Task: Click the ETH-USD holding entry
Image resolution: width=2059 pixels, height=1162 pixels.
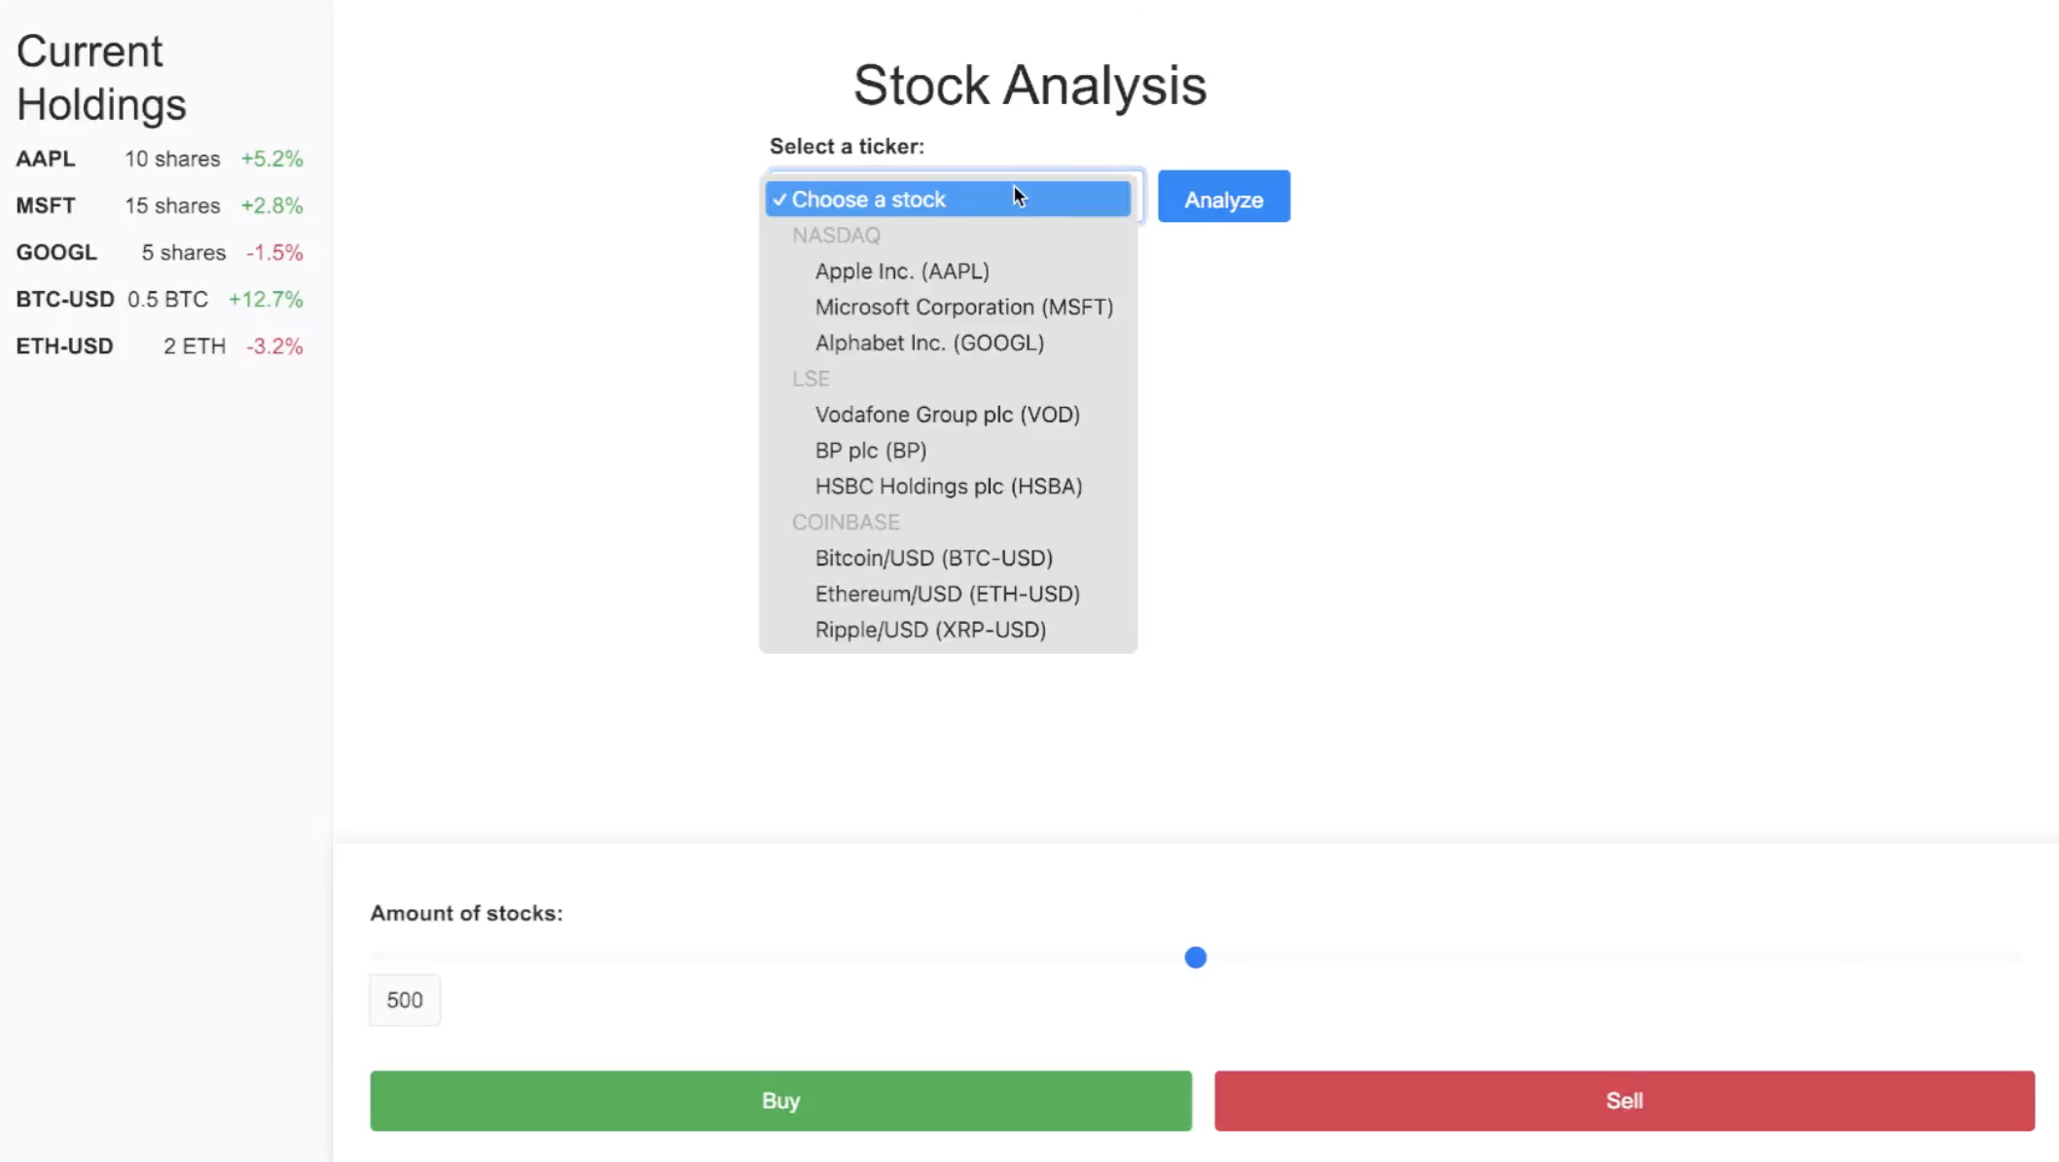Action: [159, 346]
